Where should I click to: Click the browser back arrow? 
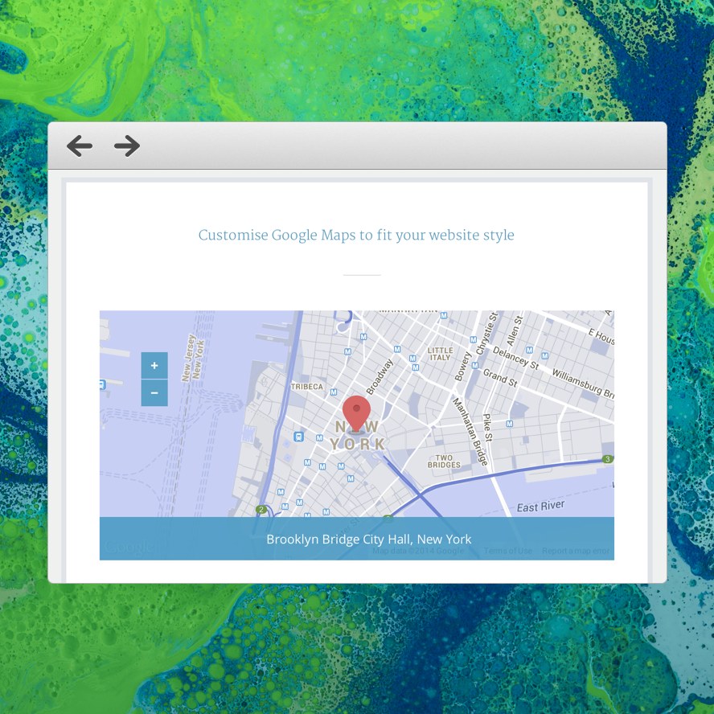(79, 146)
